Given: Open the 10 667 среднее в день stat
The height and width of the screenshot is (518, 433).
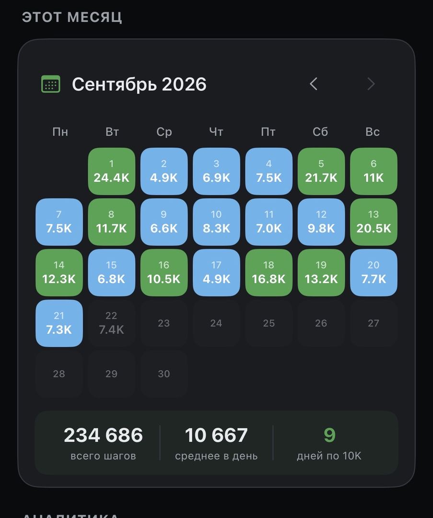Looking at the screenshot, I should pyautogui.click(x=216, y=443).
